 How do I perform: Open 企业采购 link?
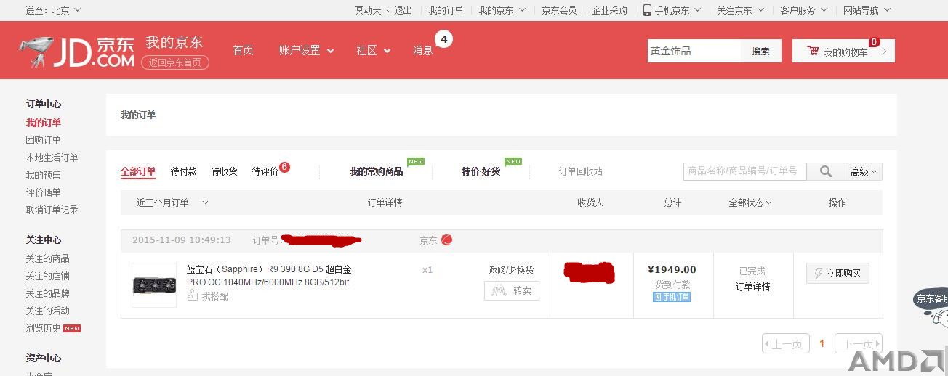coord(609,10)
